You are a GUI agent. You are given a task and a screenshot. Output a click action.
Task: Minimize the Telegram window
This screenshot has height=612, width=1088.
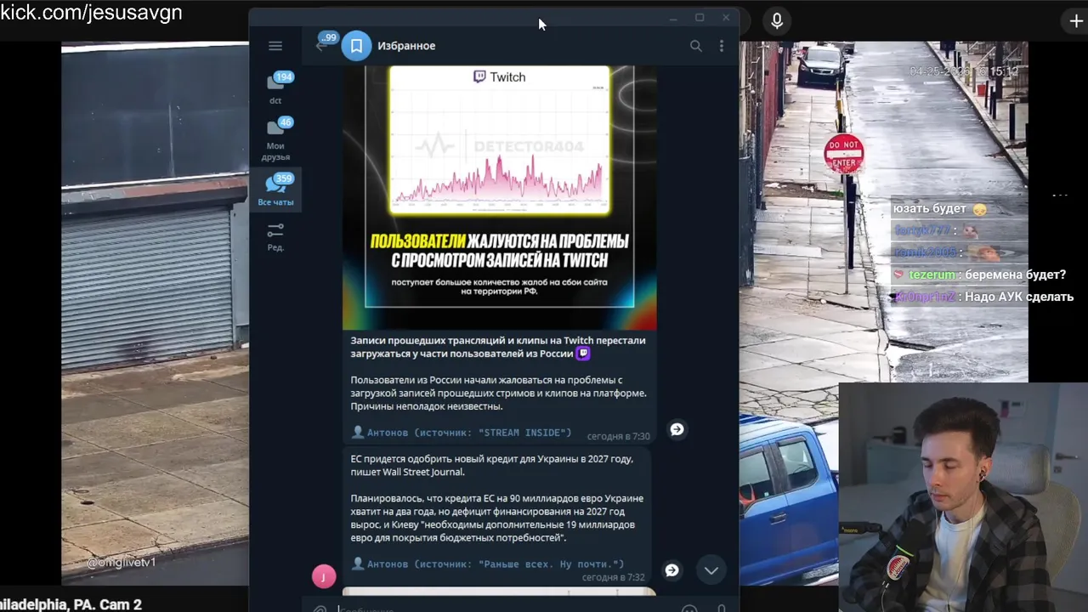click(673, 18)
